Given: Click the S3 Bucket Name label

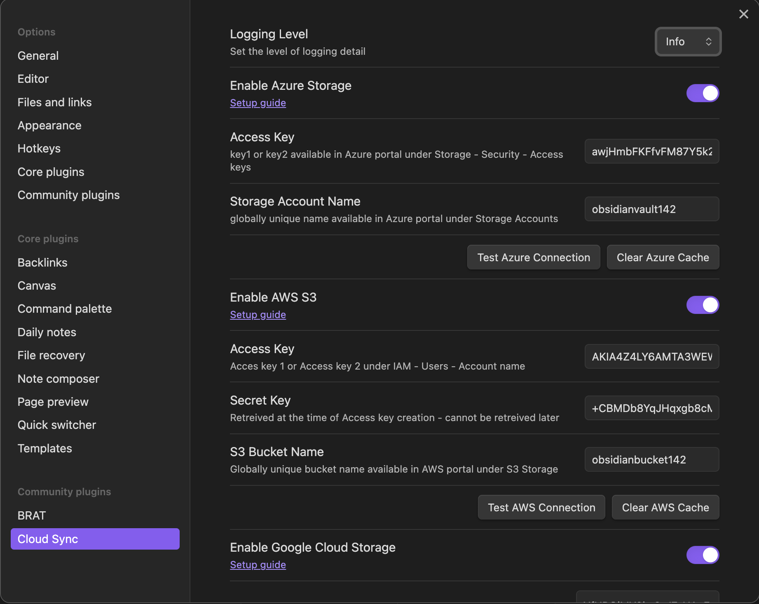Looking at the screenshot, I should (x=276, y=452).
